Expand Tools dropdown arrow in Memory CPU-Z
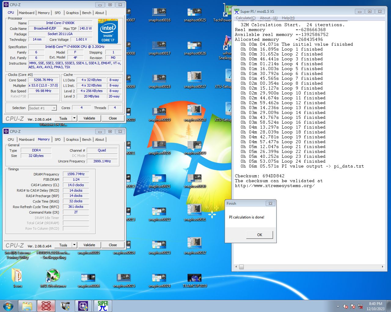The height and width of the screenshot is (312, 391). click(74, 245)
